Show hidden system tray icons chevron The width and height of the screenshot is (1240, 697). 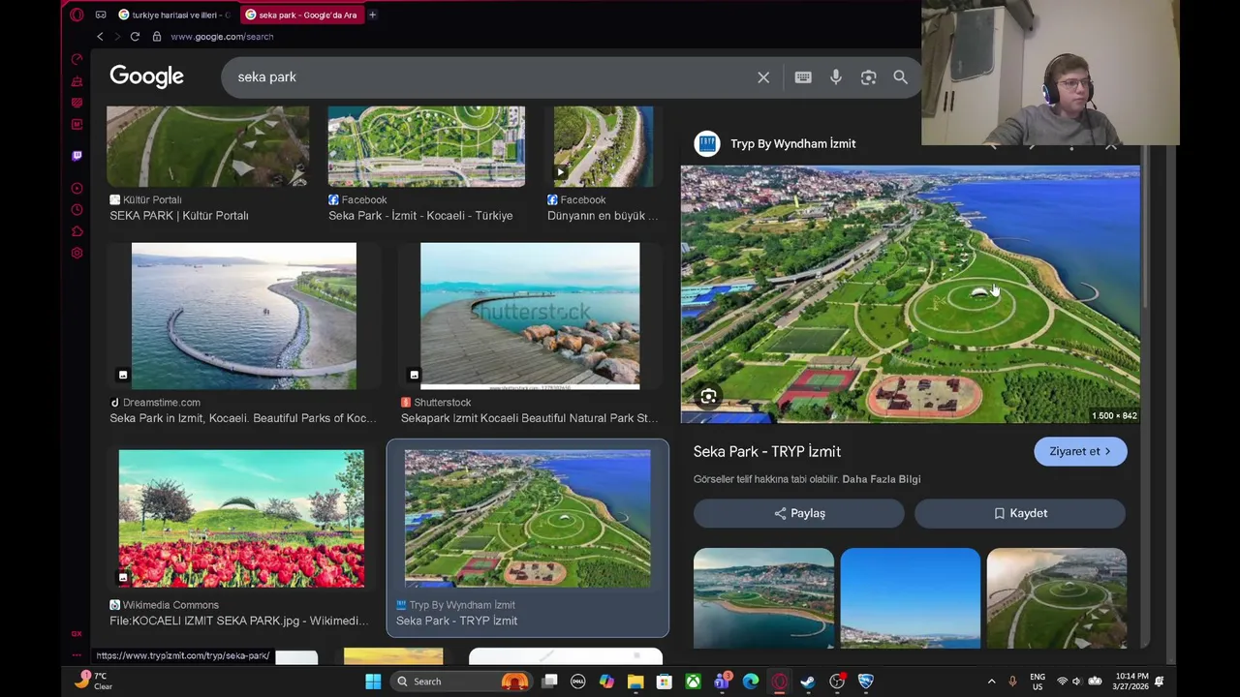pyautogui.click(x=991, y=682)
